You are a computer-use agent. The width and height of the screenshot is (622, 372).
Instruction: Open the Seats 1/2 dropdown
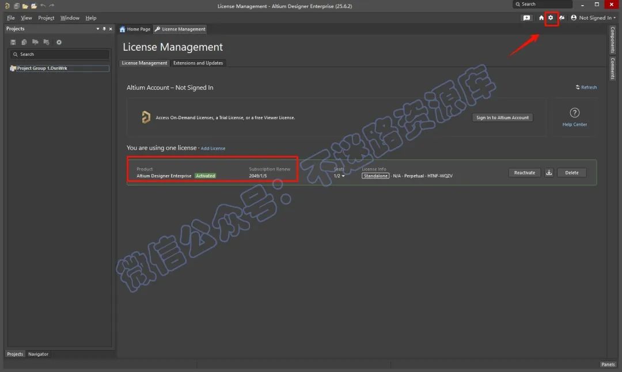coord(339,176)
